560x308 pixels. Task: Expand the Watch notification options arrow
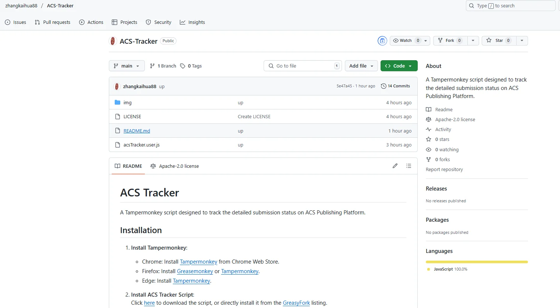[426, 40]
